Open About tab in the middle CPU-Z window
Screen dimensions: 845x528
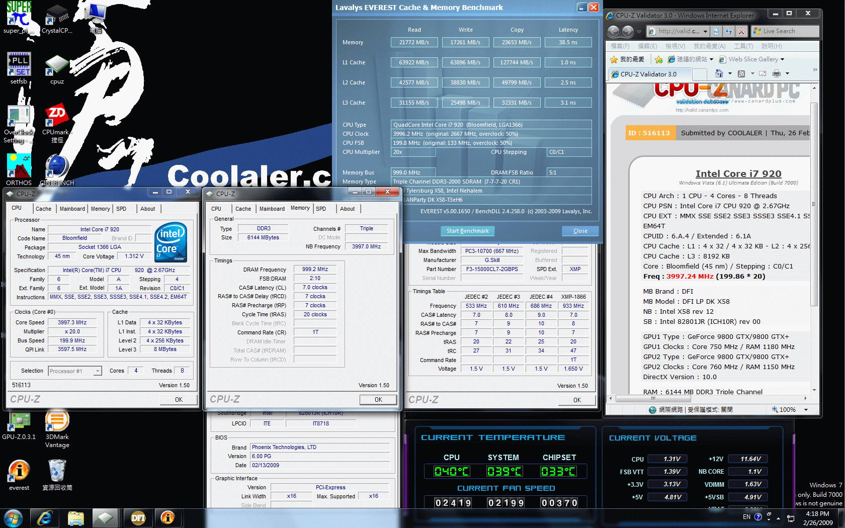tap(347, 209)
